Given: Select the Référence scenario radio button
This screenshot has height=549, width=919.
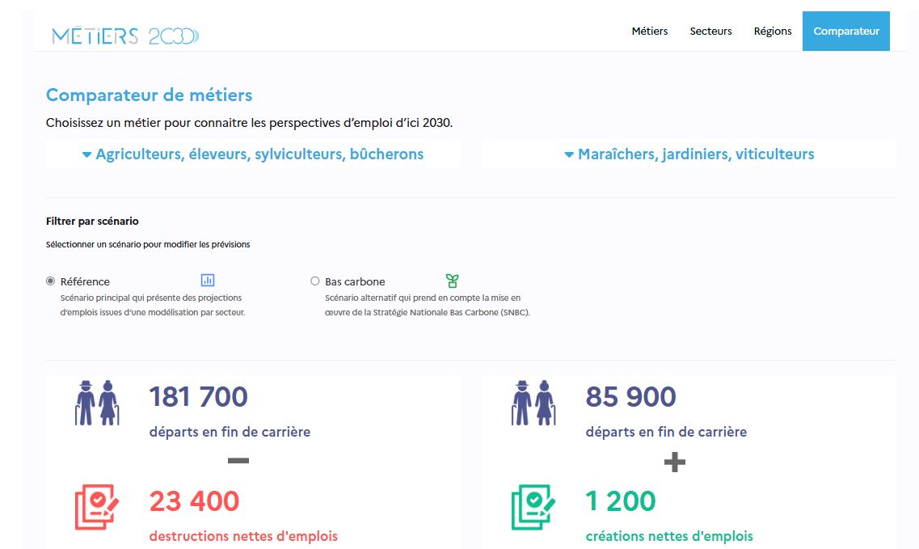Looking at the screenshot, I should point(50,281).
